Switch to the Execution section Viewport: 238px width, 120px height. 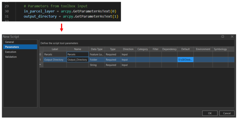point(20,52)
